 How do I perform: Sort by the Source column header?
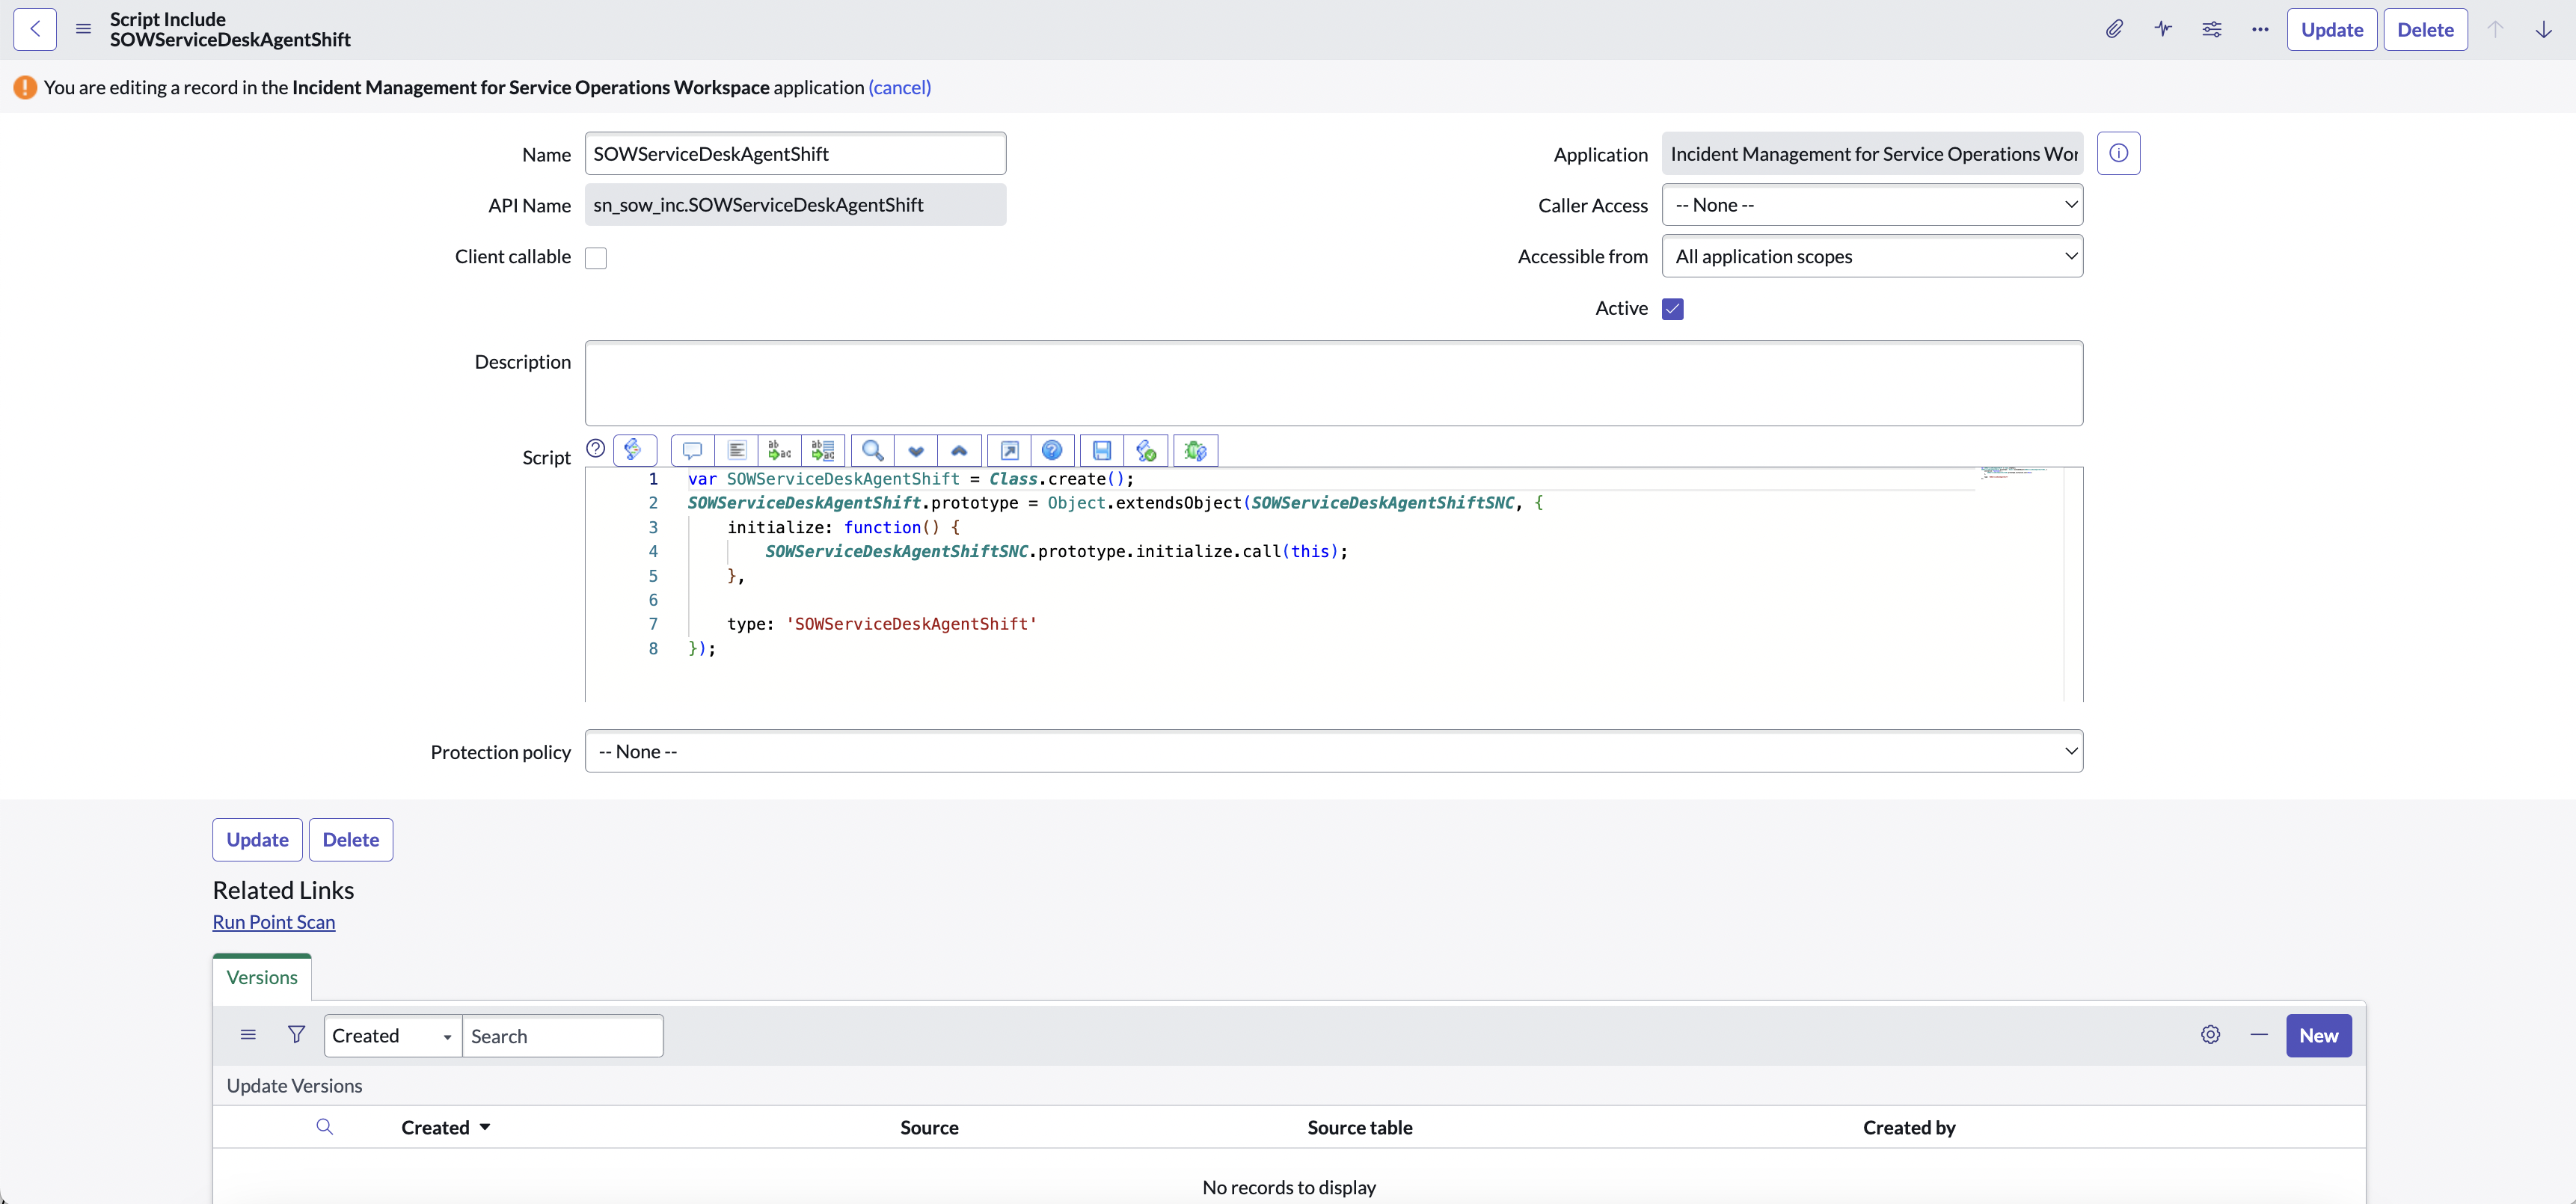click(x=929, y=1127)
